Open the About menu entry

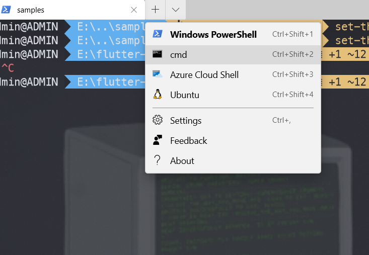pos(182,160)
